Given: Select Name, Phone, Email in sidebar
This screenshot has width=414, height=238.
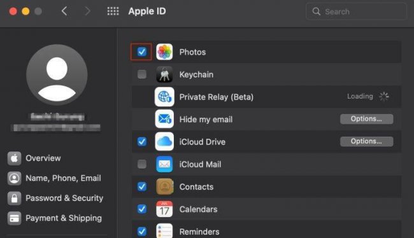Looking at the screenshot, I should click(54, 178).
